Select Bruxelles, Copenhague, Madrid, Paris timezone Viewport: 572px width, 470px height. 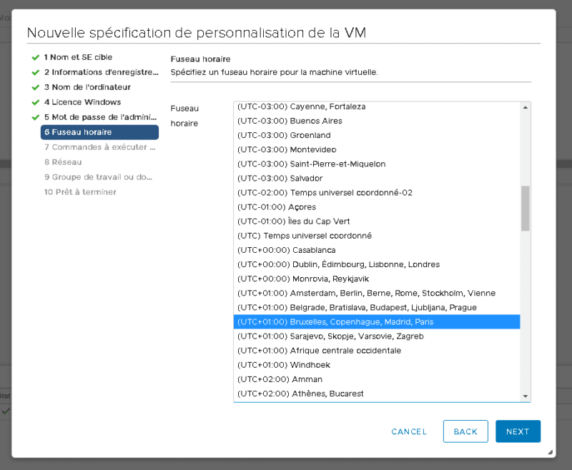(376, 322)
